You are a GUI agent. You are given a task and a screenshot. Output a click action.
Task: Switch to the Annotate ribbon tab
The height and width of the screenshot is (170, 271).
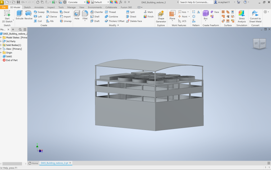tap(39, 7)
